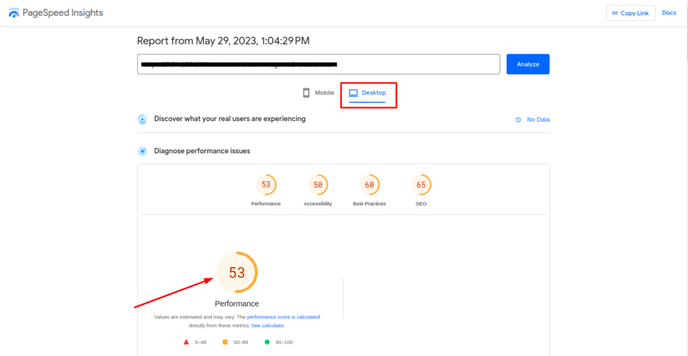Click the Copy Link button

(630, 13)
